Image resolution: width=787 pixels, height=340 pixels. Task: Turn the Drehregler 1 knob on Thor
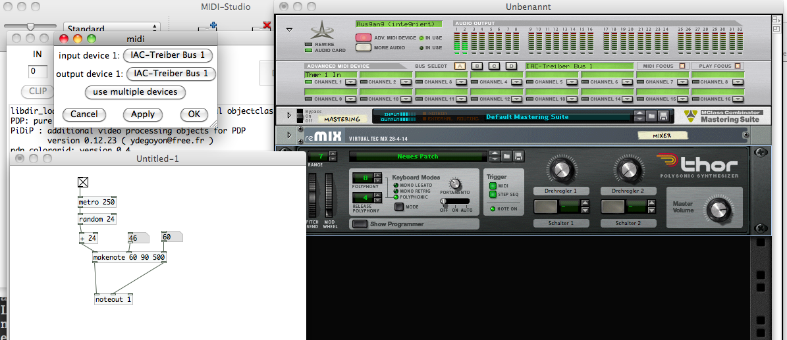tap(560, 170)
